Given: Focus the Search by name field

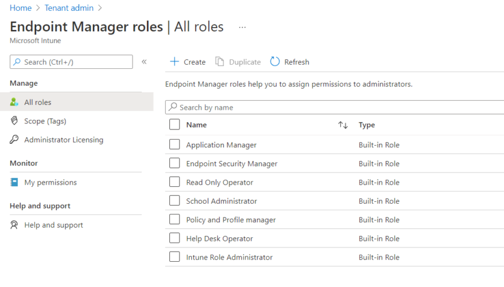Looking at the screenshot, I should pyautogui.click(x=335, y=107).
